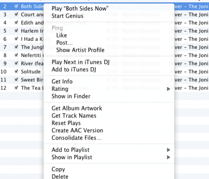
Task: Expand the Rating submenu
Action: pos(109,89)
